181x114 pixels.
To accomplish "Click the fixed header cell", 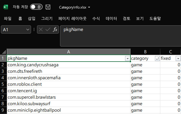I will (x=171, y=58).
